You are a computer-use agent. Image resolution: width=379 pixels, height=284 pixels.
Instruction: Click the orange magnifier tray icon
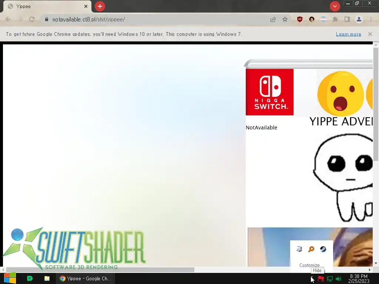click(x=311, y=249)
